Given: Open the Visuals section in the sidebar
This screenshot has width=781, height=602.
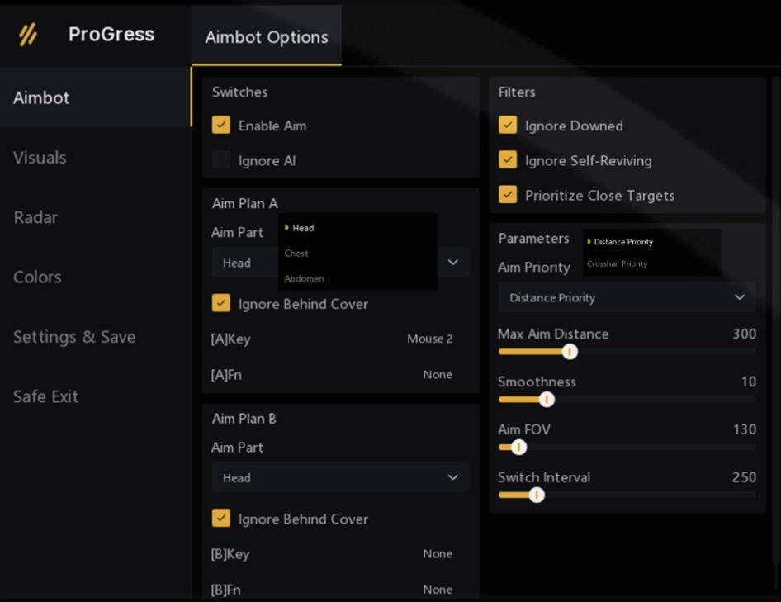Looking at the screenshot, I should tap(40, 157).
